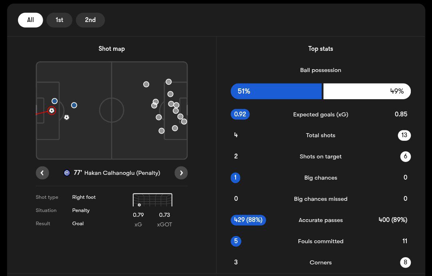Image resolution: width=432 pixels, height=276 pixels.
Task: Click the 13 total shots badge
Action: click(x=404, y=135)
